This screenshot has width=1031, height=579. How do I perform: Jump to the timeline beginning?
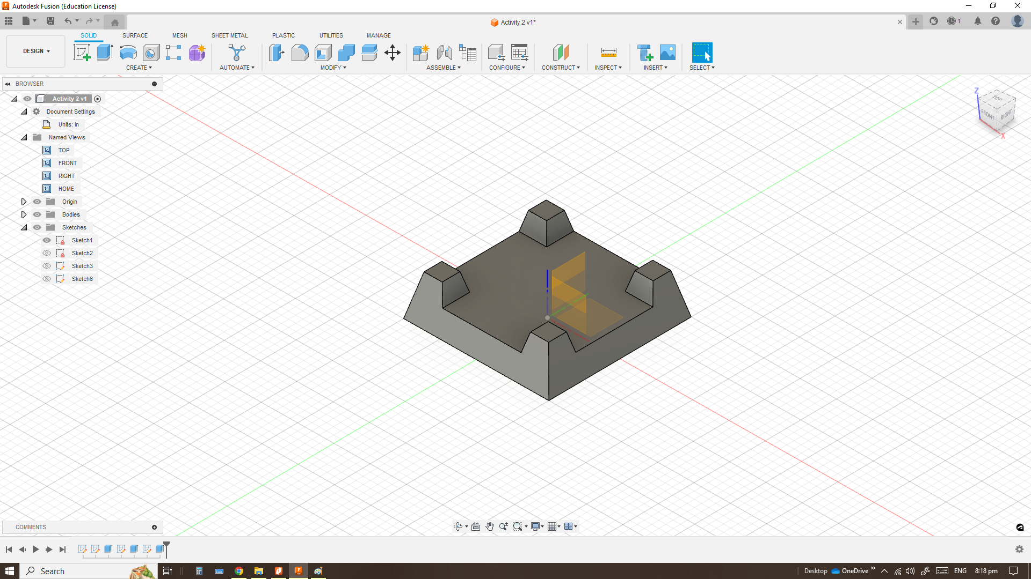point(9,549)
